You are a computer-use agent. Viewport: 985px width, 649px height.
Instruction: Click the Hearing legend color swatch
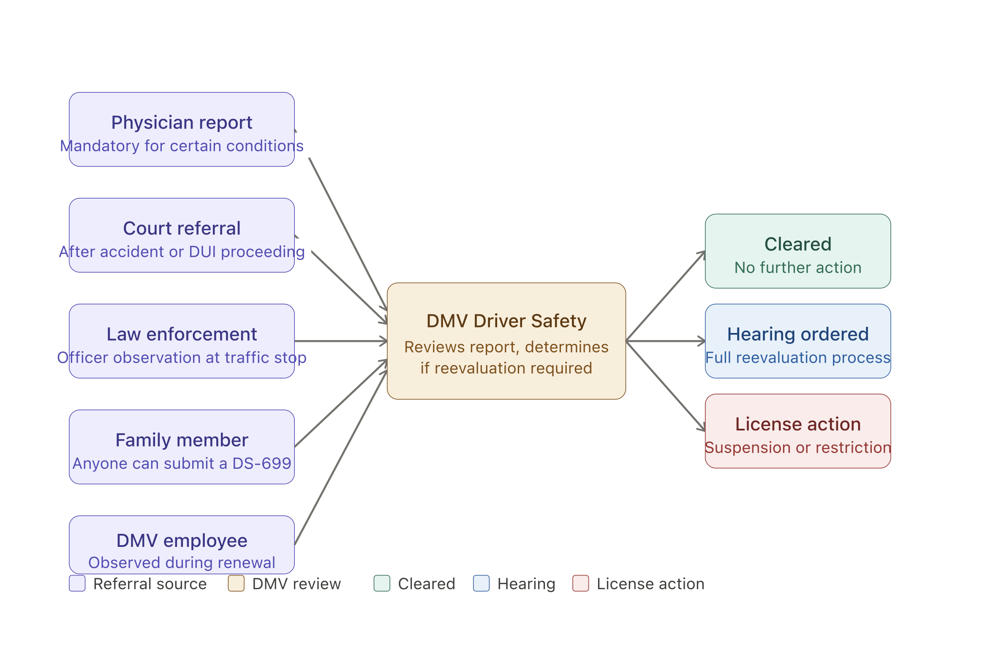(481, 583)
